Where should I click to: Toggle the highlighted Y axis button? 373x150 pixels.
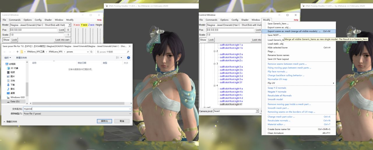click(84, 25)
